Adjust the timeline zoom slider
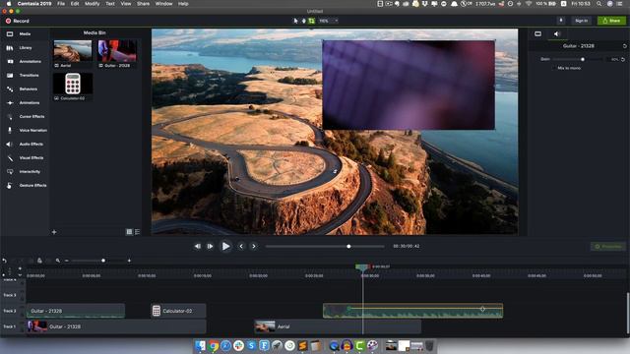630x354 pixels. [98, 261]
